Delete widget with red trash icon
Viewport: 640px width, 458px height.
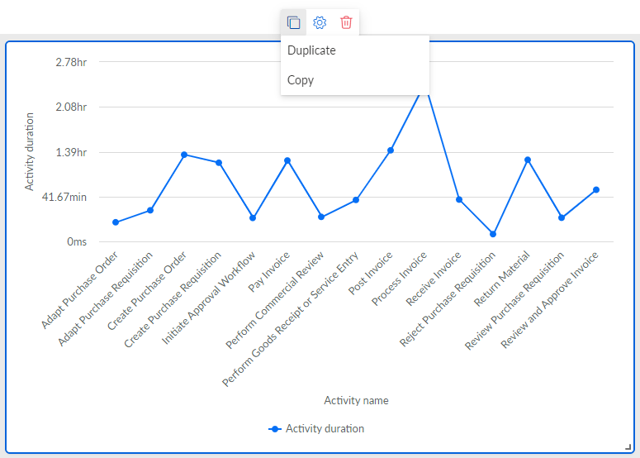(346, 22)
